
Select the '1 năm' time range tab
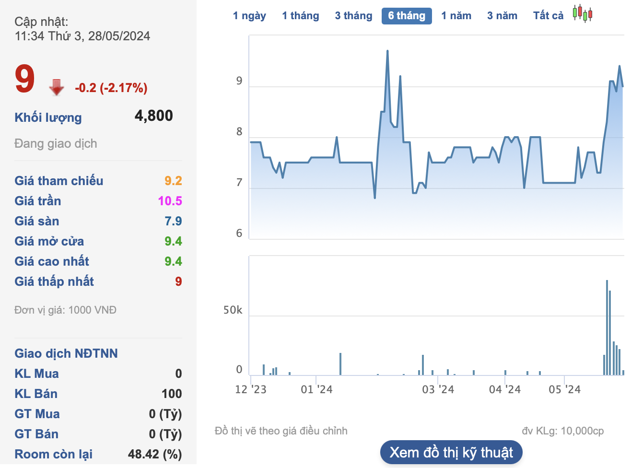click(x=456, y=16)
